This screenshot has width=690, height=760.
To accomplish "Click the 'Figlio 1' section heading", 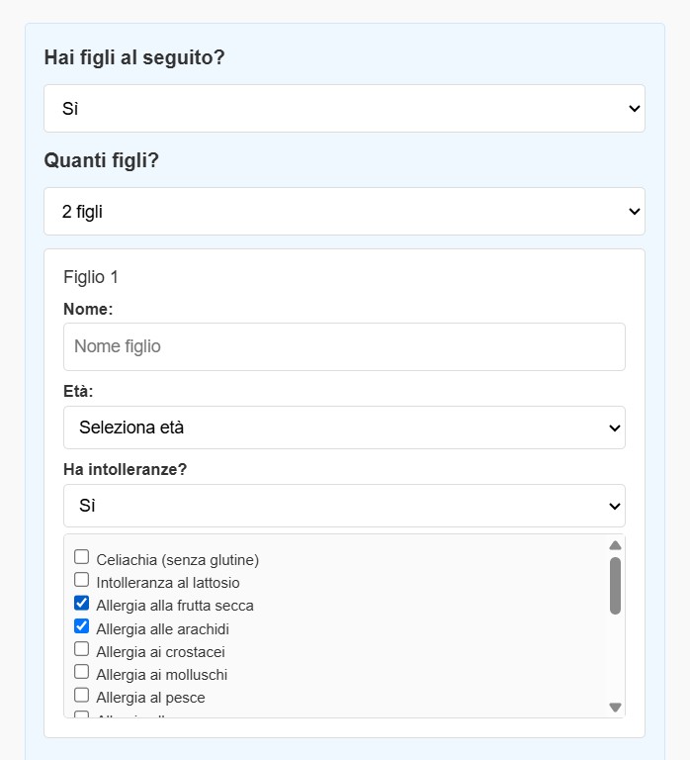I will pyautogui.click(x=91, y=277).
